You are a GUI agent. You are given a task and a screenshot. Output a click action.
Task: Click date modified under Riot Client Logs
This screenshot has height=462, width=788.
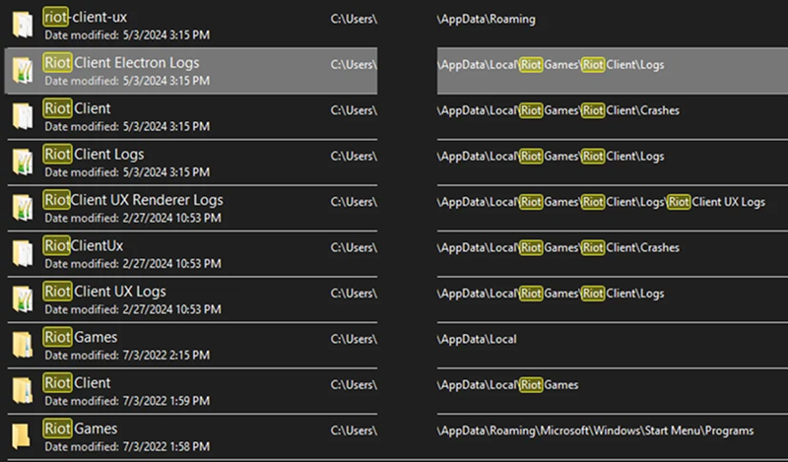[127, 172]
